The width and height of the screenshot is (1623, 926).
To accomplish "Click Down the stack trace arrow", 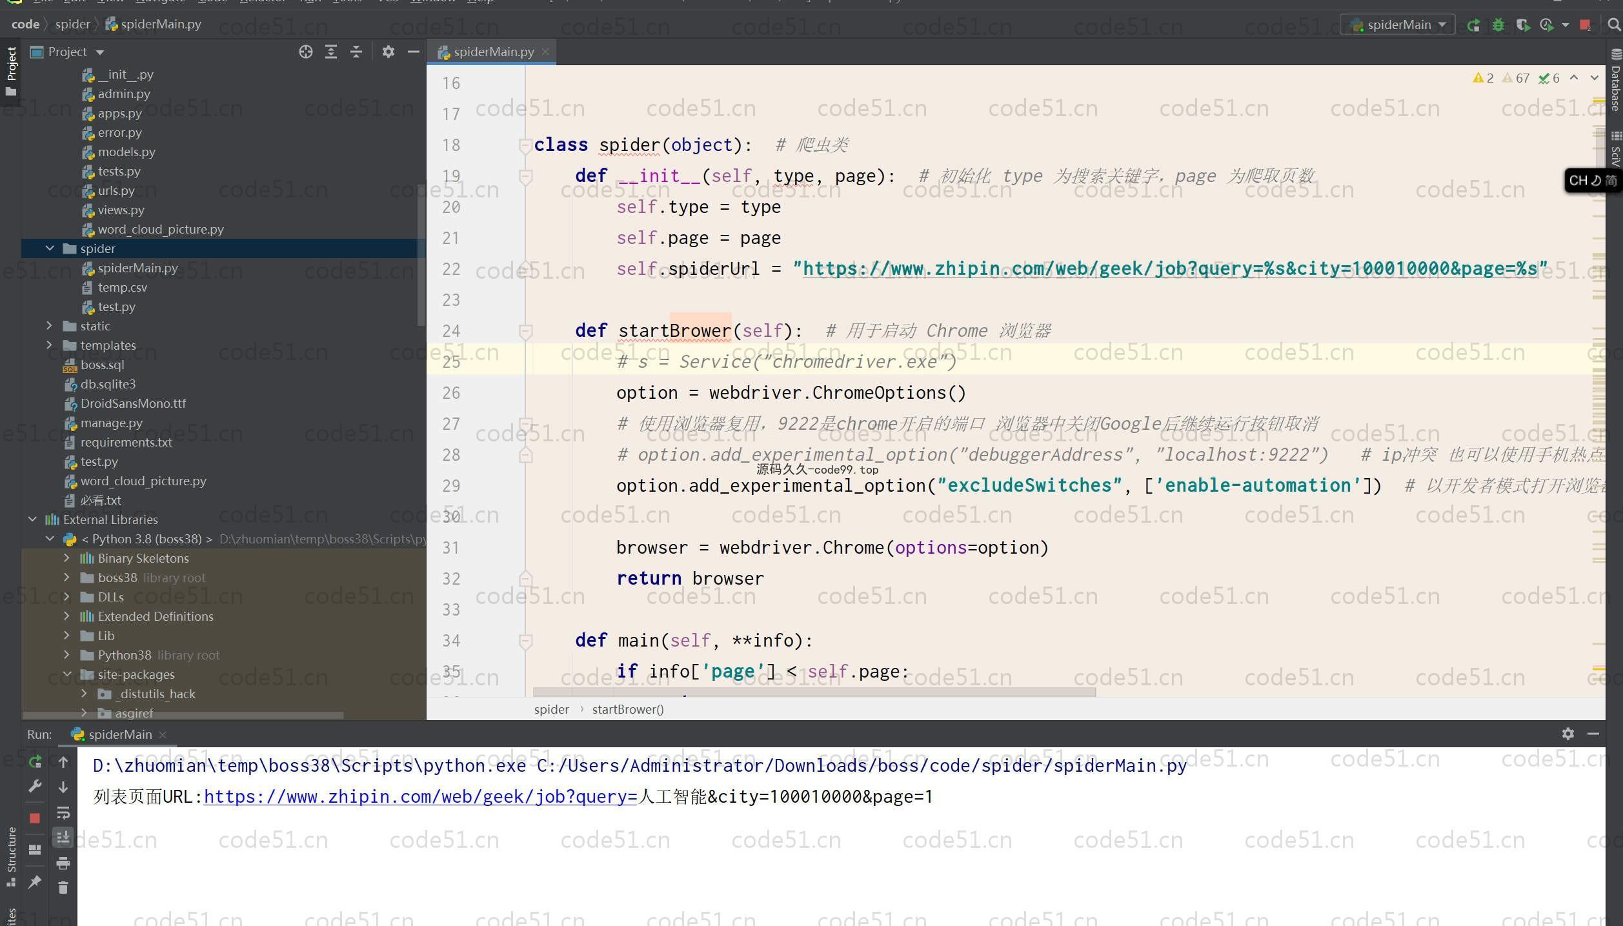I will (63, 787).
